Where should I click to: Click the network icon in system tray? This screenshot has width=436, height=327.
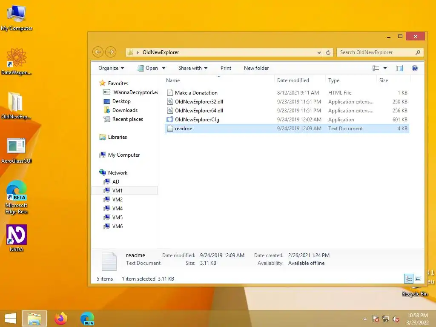(386, 319)
